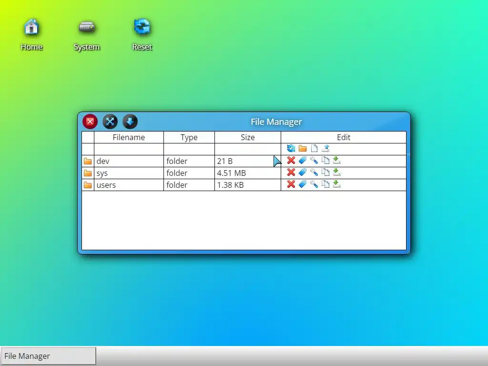The image size is (488, 366).
Task: Click the Filename column header
Action: [129, 137]
